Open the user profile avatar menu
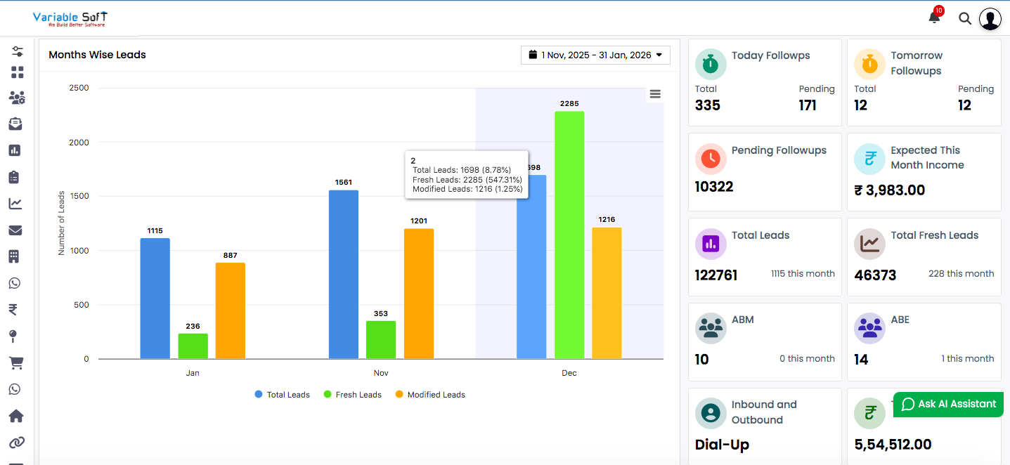The image size is (1010, 465). tap(990, 19)
